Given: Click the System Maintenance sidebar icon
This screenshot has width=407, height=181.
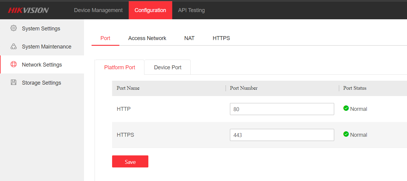Looking at the screenshot, I should pos(14,46).
